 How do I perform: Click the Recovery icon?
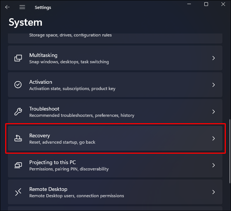pyautogui.click(x=18, y=138)
